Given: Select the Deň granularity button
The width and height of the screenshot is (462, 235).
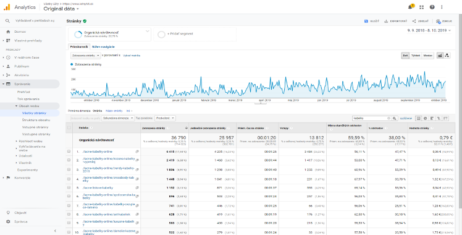Looking at the screenshot, I should pos(405,56).
